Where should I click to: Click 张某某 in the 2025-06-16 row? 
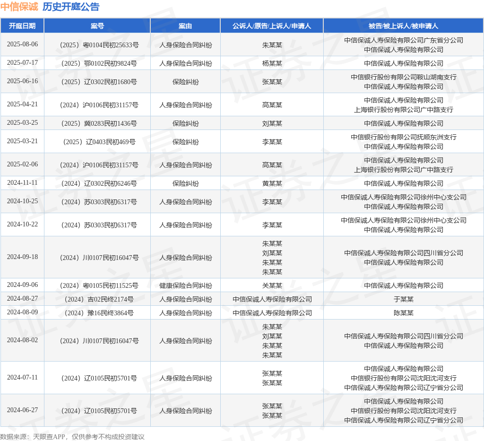(272, 82)
